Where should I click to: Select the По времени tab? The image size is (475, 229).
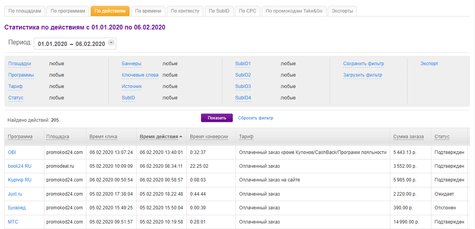[x=148, y=11]
